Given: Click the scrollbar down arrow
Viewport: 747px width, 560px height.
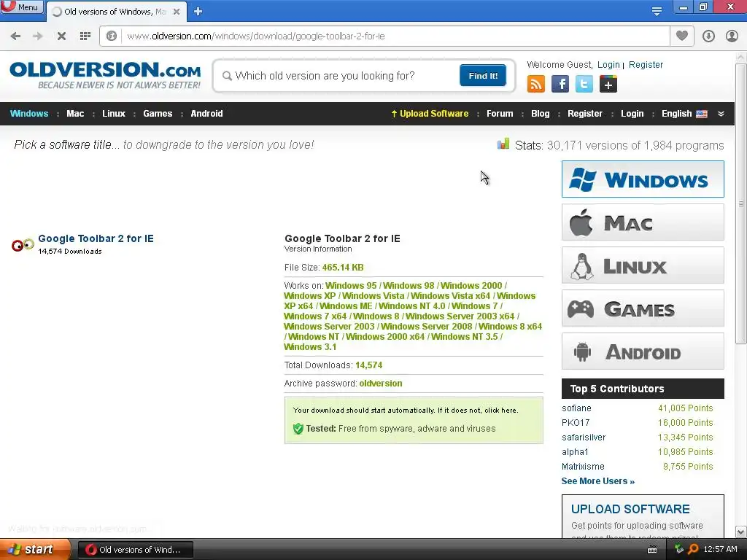Looking at the screenshot, I should [x=740, y=532].
